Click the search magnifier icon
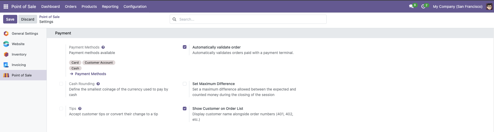Image resolution: width=494 pixels, height=132 pixels. point(174,19)
